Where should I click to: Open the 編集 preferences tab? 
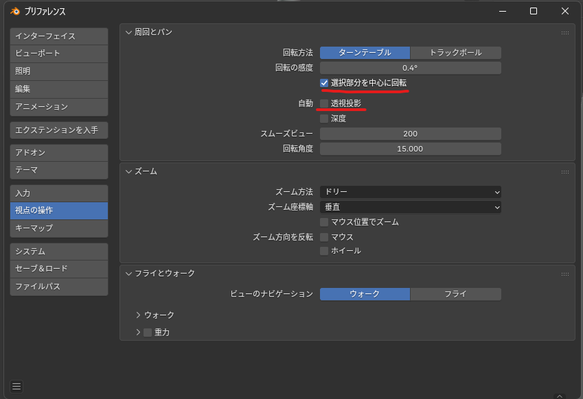pyautogui.click(x=59, y=89)
